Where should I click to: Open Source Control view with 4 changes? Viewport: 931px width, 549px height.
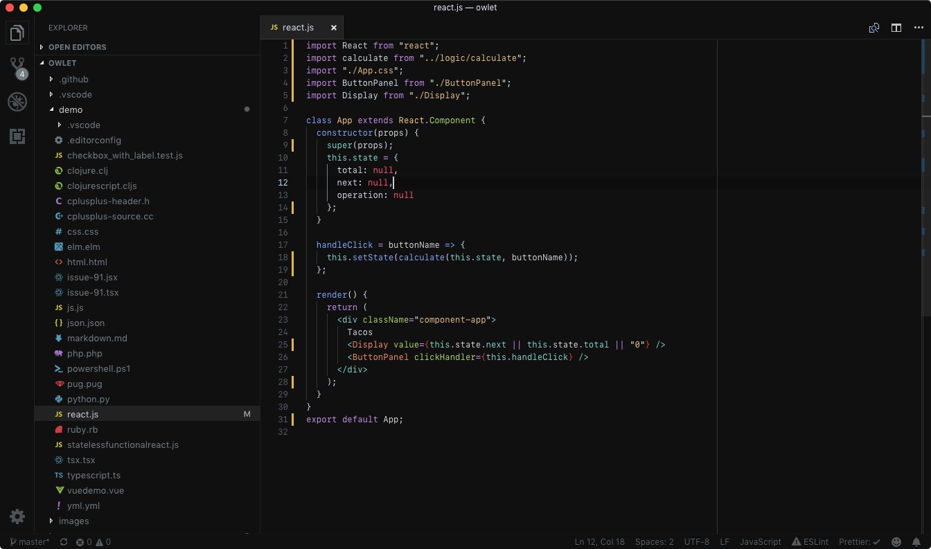tap(17, 67)
